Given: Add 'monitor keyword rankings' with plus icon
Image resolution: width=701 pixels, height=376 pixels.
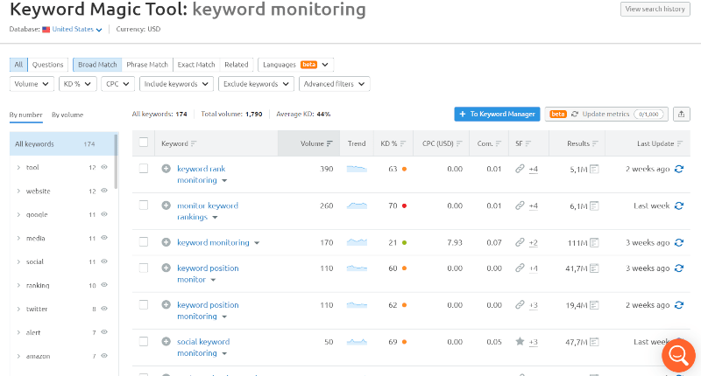Looking at the screenshot, I should pyautogui.click(x=166, y=205).
